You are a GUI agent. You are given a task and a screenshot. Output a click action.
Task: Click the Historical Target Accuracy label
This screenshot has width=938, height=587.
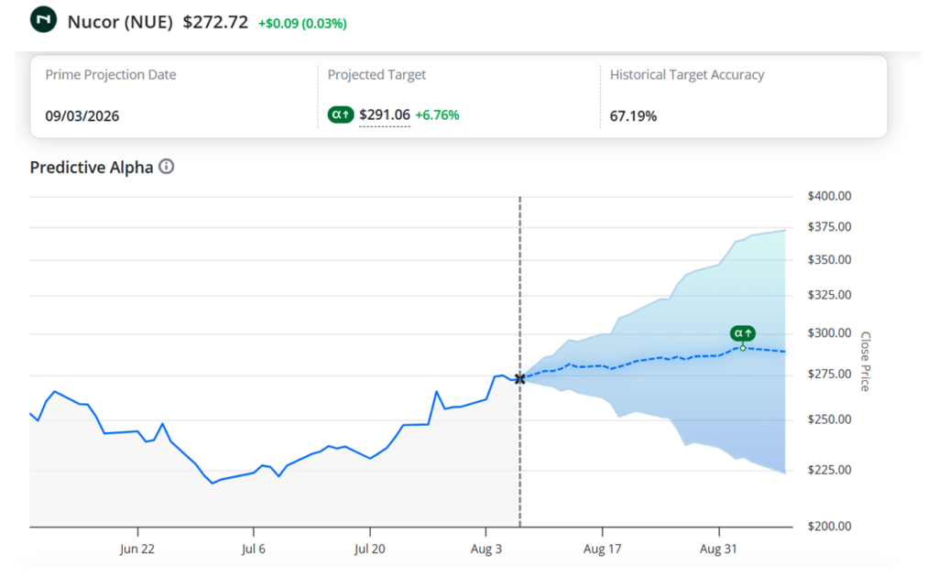(687, 75)
